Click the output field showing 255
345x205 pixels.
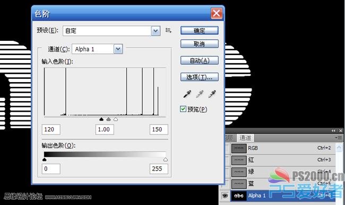[159, 169]
